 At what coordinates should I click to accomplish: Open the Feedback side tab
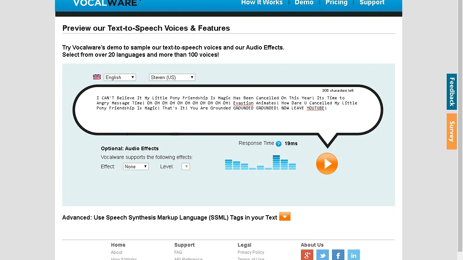pos(452,92)
